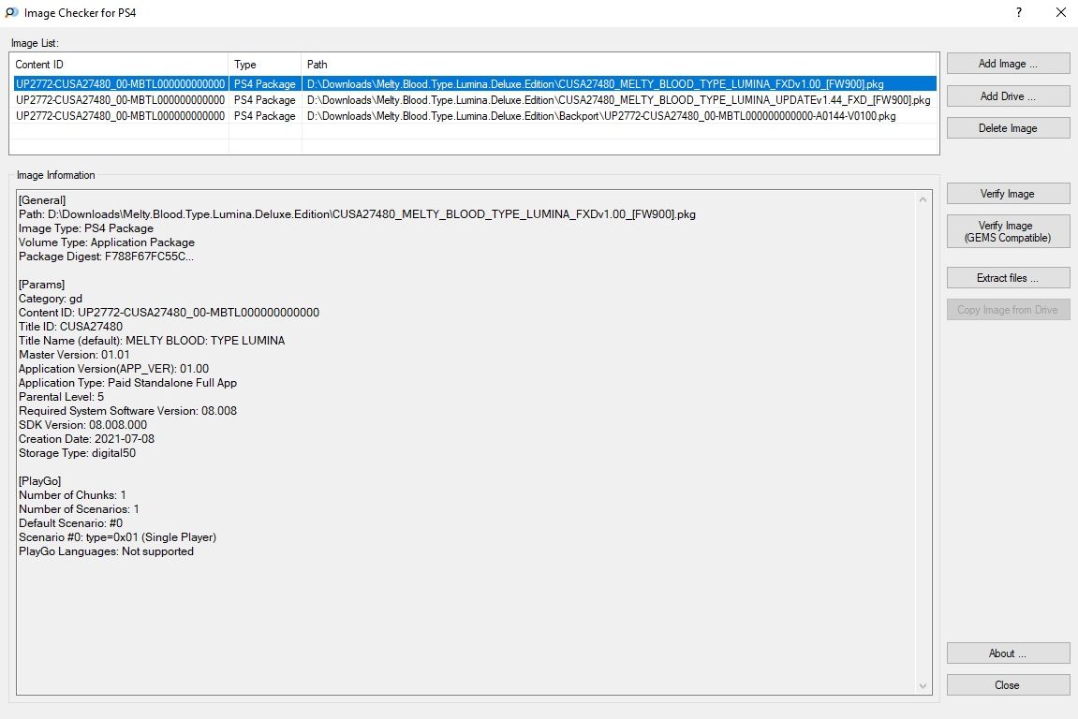Click the Verify Image button
This screenshot has width=1078, height=719.
pos(1008,194)
